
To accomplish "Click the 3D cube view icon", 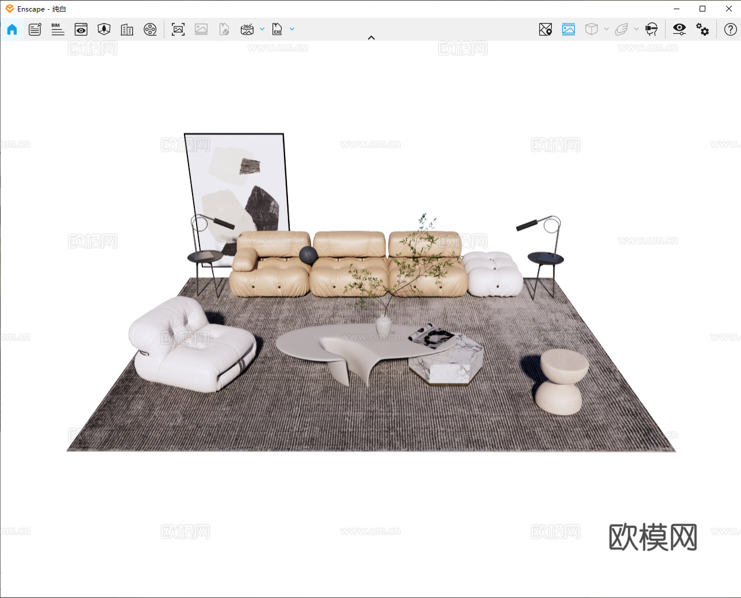I will click(592, 29).
